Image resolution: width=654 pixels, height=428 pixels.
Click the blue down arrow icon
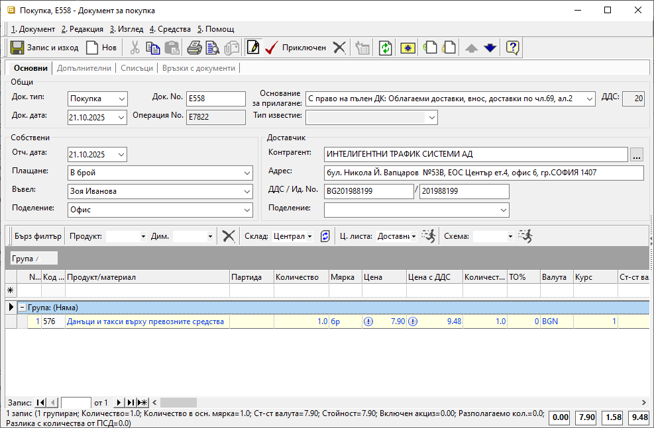tap(490, 48)
